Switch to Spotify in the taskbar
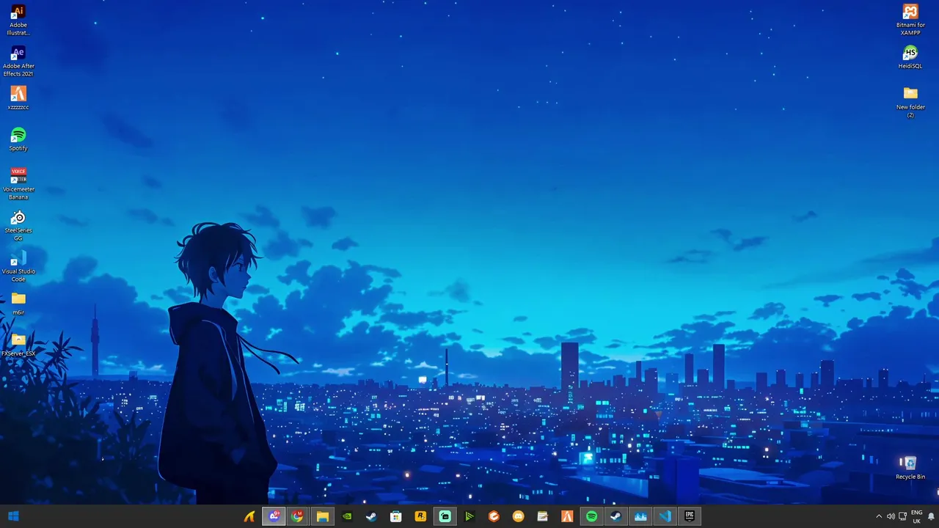The width and height of the screenshot is (939, 528). (x=591, y=516)
